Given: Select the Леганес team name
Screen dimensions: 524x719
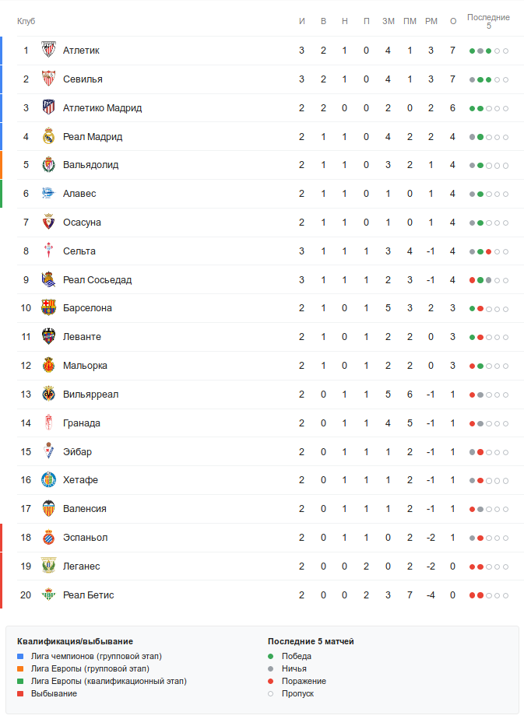Looking at the screenshot, I should tap(82, 566).
